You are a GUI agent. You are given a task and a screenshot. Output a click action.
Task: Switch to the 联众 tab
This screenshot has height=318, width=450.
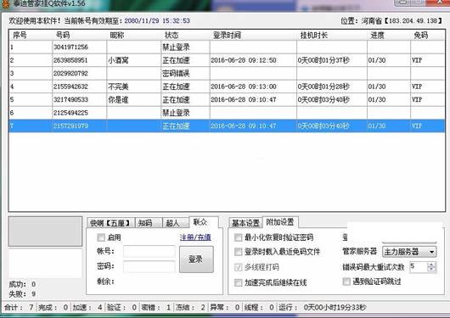click(x=204, y=222)
